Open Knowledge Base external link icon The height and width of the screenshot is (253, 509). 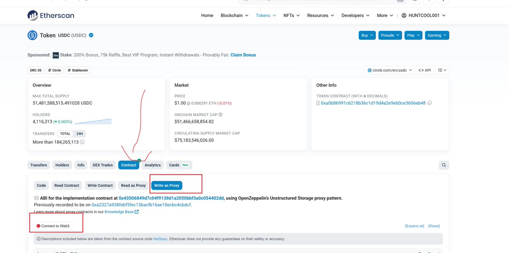click(x=137, y=212)
